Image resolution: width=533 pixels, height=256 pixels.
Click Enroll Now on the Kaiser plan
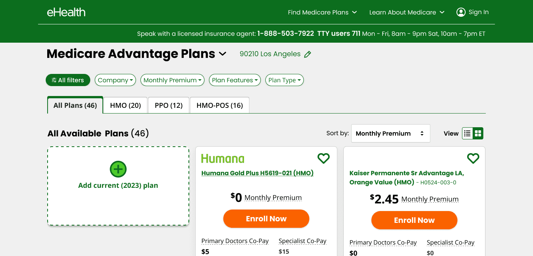(x=414, y=220)
